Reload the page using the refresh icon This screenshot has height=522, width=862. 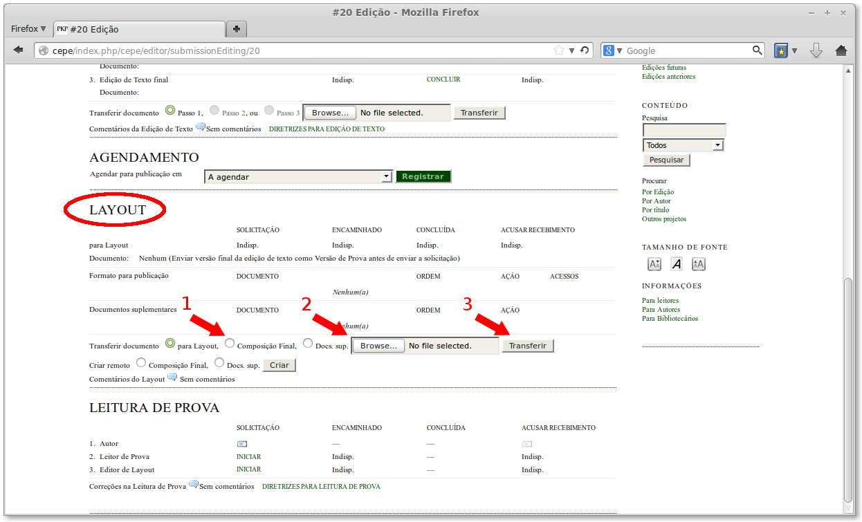(x=585, y=50)
